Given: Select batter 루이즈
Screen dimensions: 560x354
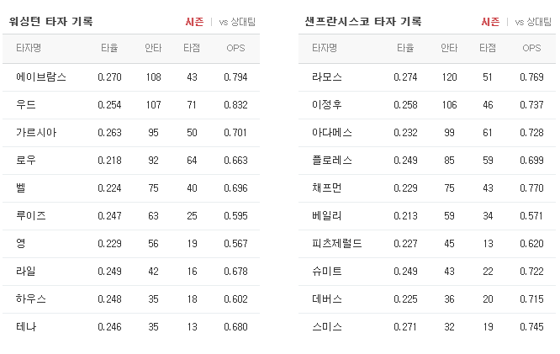Looking at the screenshot, I should (x=31, y=216).
